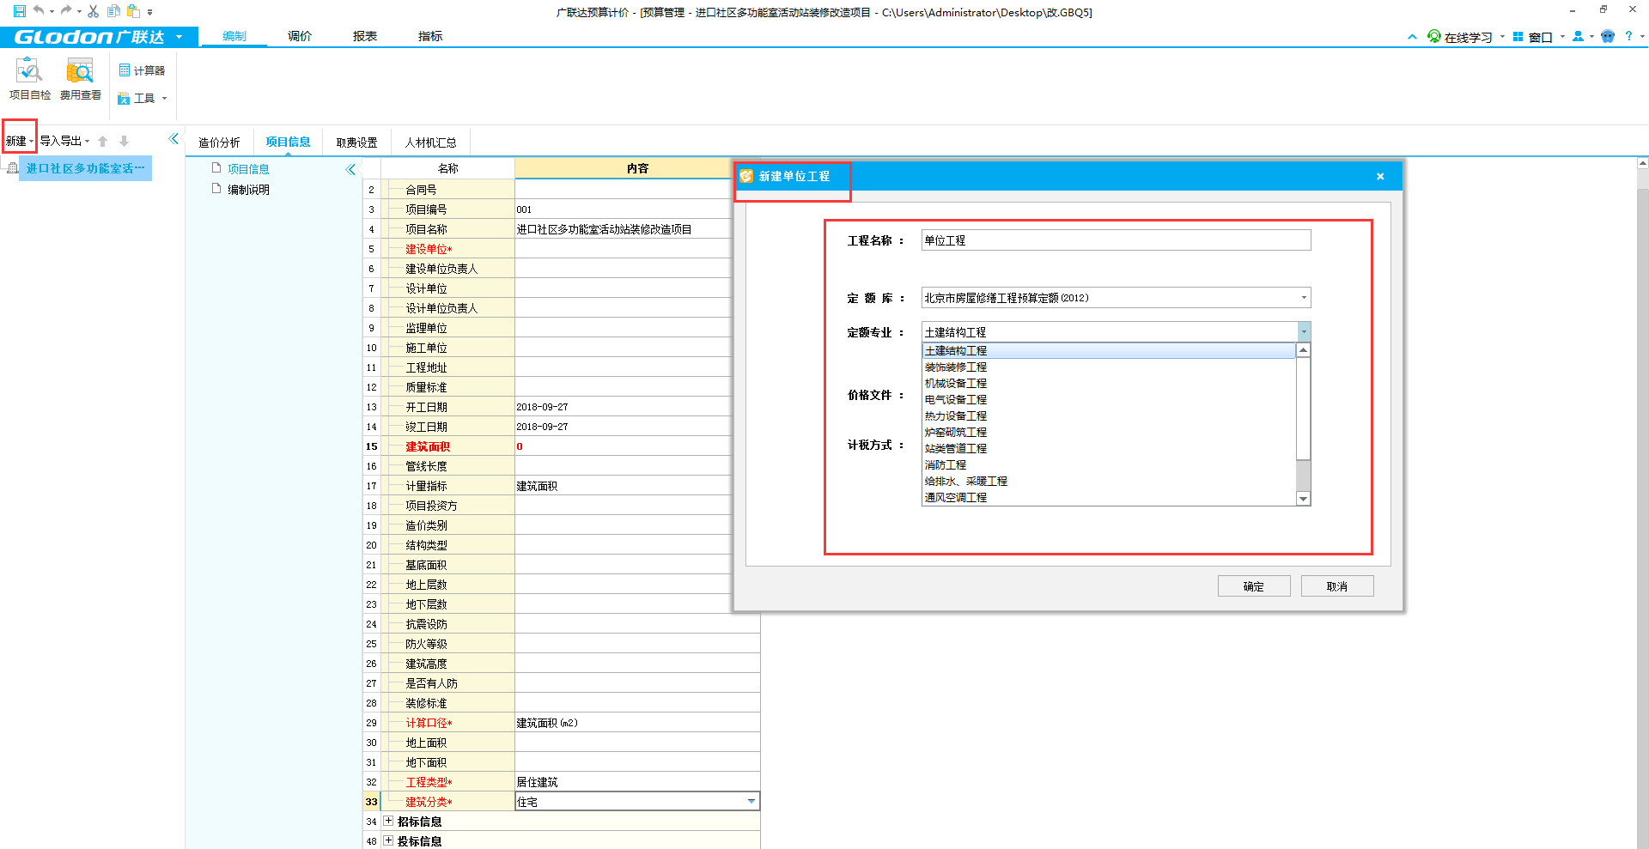Viewport: 1649px width, 849px height.
Task: Open the 新建 dropdown in project tree
Action: [x=20, y=141]
